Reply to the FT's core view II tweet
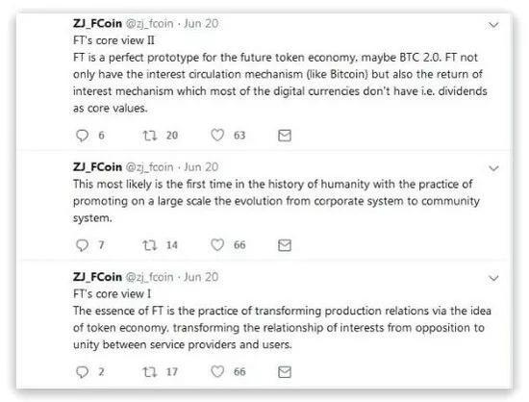 82,136
